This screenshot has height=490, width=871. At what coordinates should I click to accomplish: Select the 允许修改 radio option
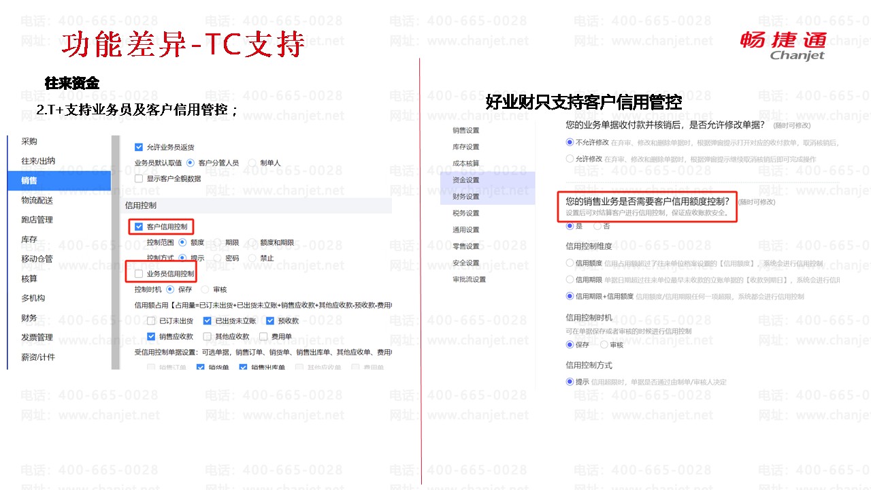pyautogui.click(x=570, y=159)
